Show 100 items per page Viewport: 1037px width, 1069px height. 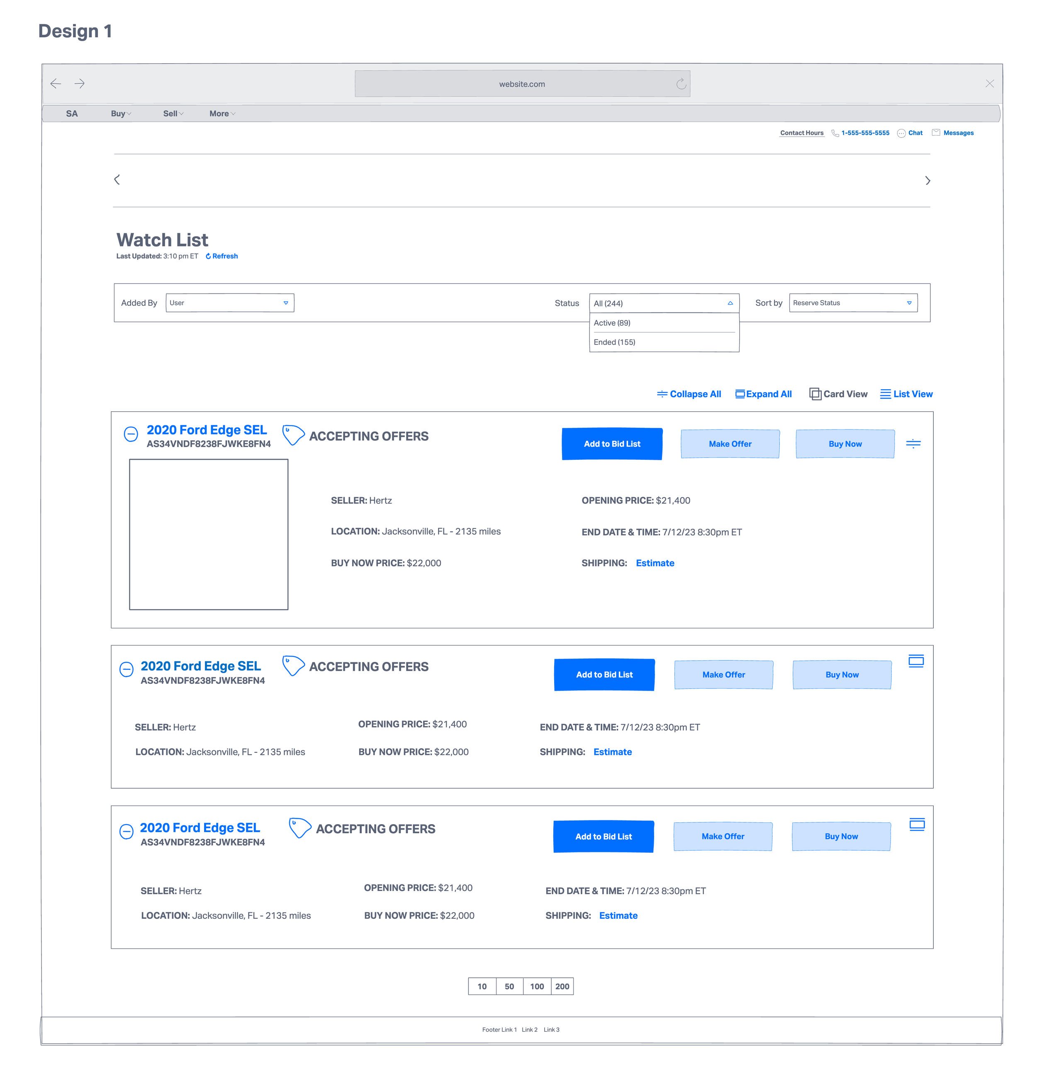537,986
